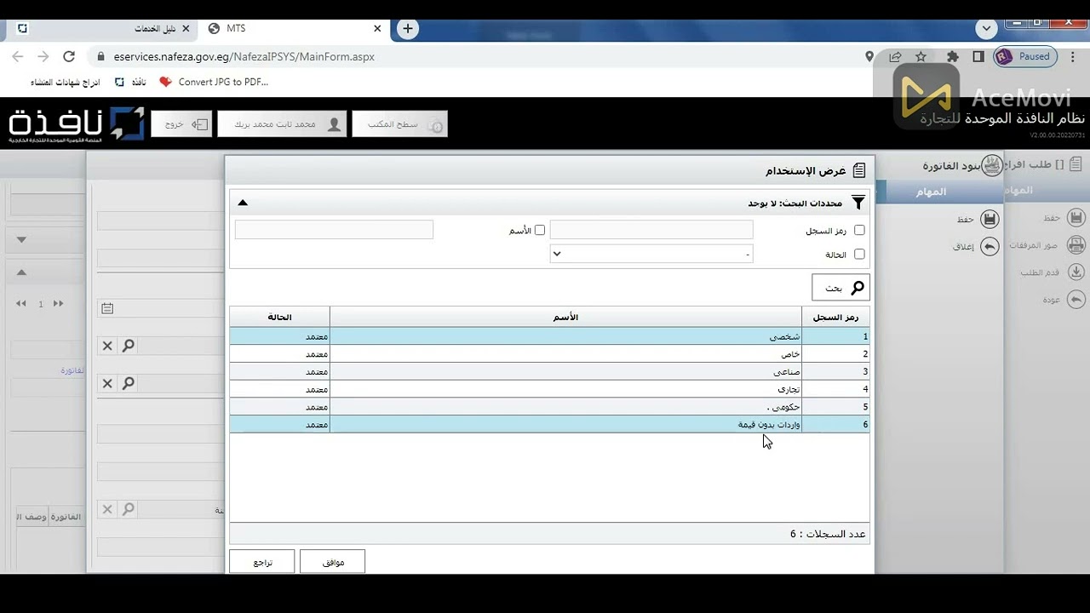Screen dimensions: 1090x613
Task: Tick the الأسم filter checkbox
Action: click(x=540, y=230)
